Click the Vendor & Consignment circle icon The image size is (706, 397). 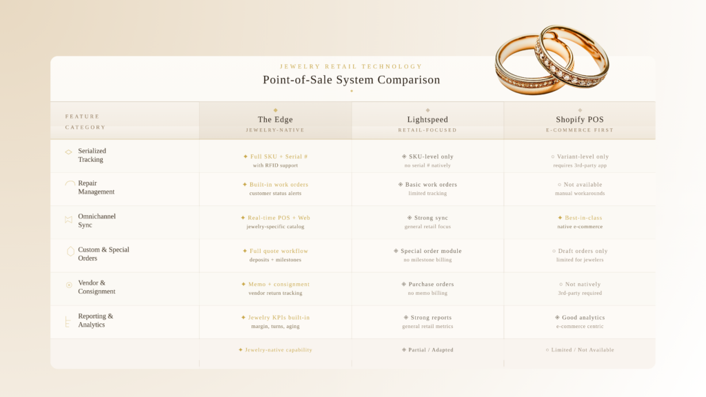[x=69, y=285]
